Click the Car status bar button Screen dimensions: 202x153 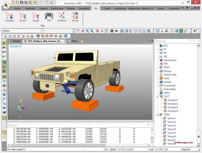tap(106, 149)
